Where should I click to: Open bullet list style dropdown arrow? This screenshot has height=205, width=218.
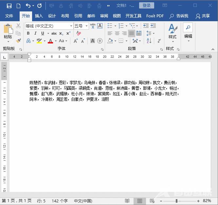(x=115, y=26)
